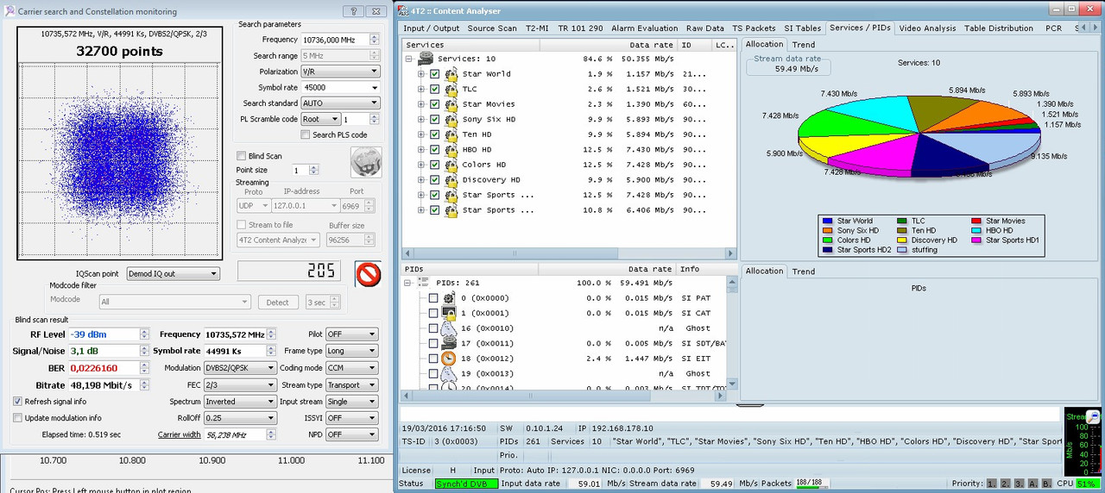Click the Star Movies service icon
This screenshot has height=493, width=1105.
tap(451, 104)
